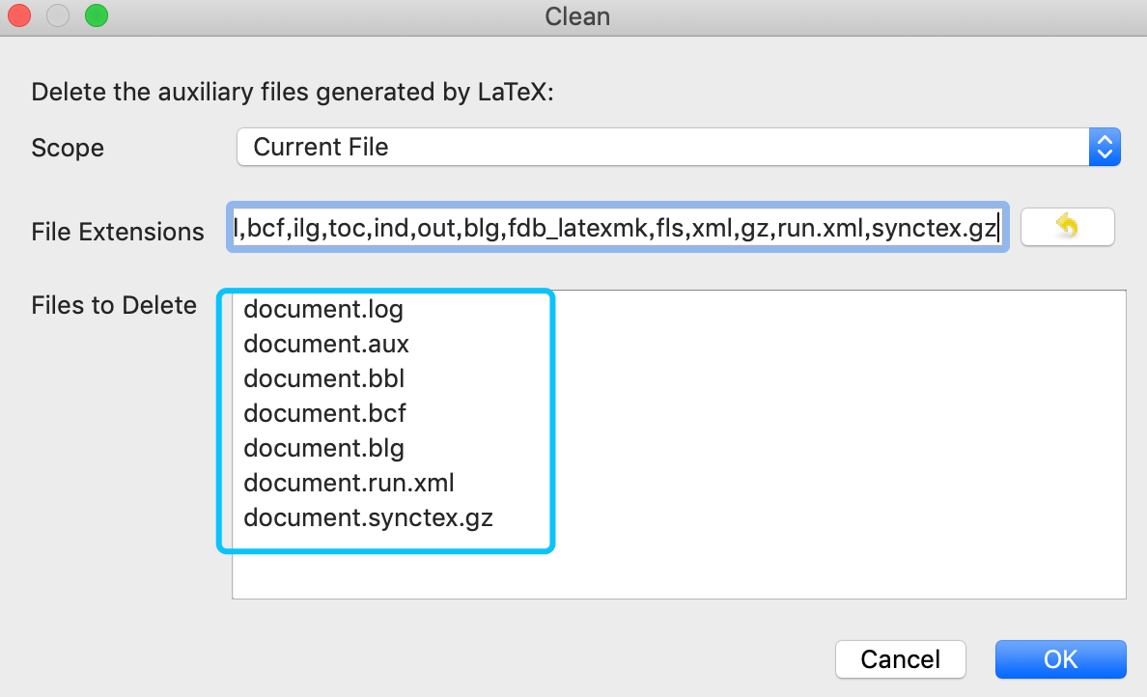Viewport: 1147px width, 697px height.
Task: Click the Files to Delete label
Action: point(114,306)
